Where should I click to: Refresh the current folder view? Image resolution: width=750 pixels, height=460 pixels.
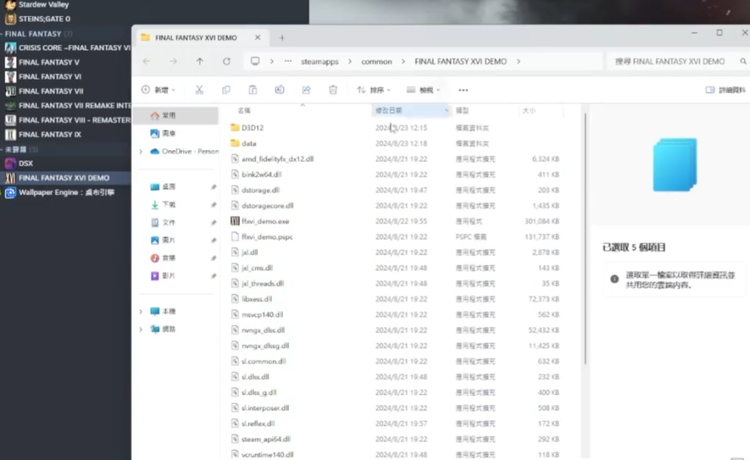[226, 61]
